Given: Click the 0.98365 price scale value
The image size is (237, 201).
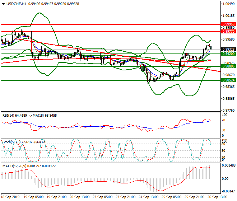Looking at the screenshot, I should [x=229, y=87].
